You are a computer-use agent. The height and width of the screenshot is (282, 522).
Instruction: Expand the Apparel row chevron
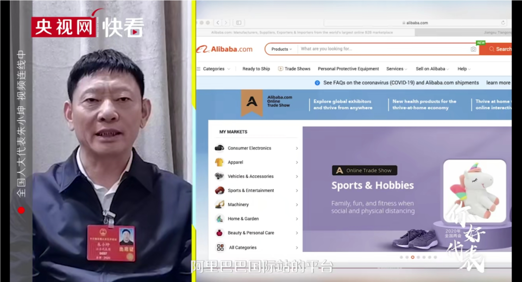297,162
